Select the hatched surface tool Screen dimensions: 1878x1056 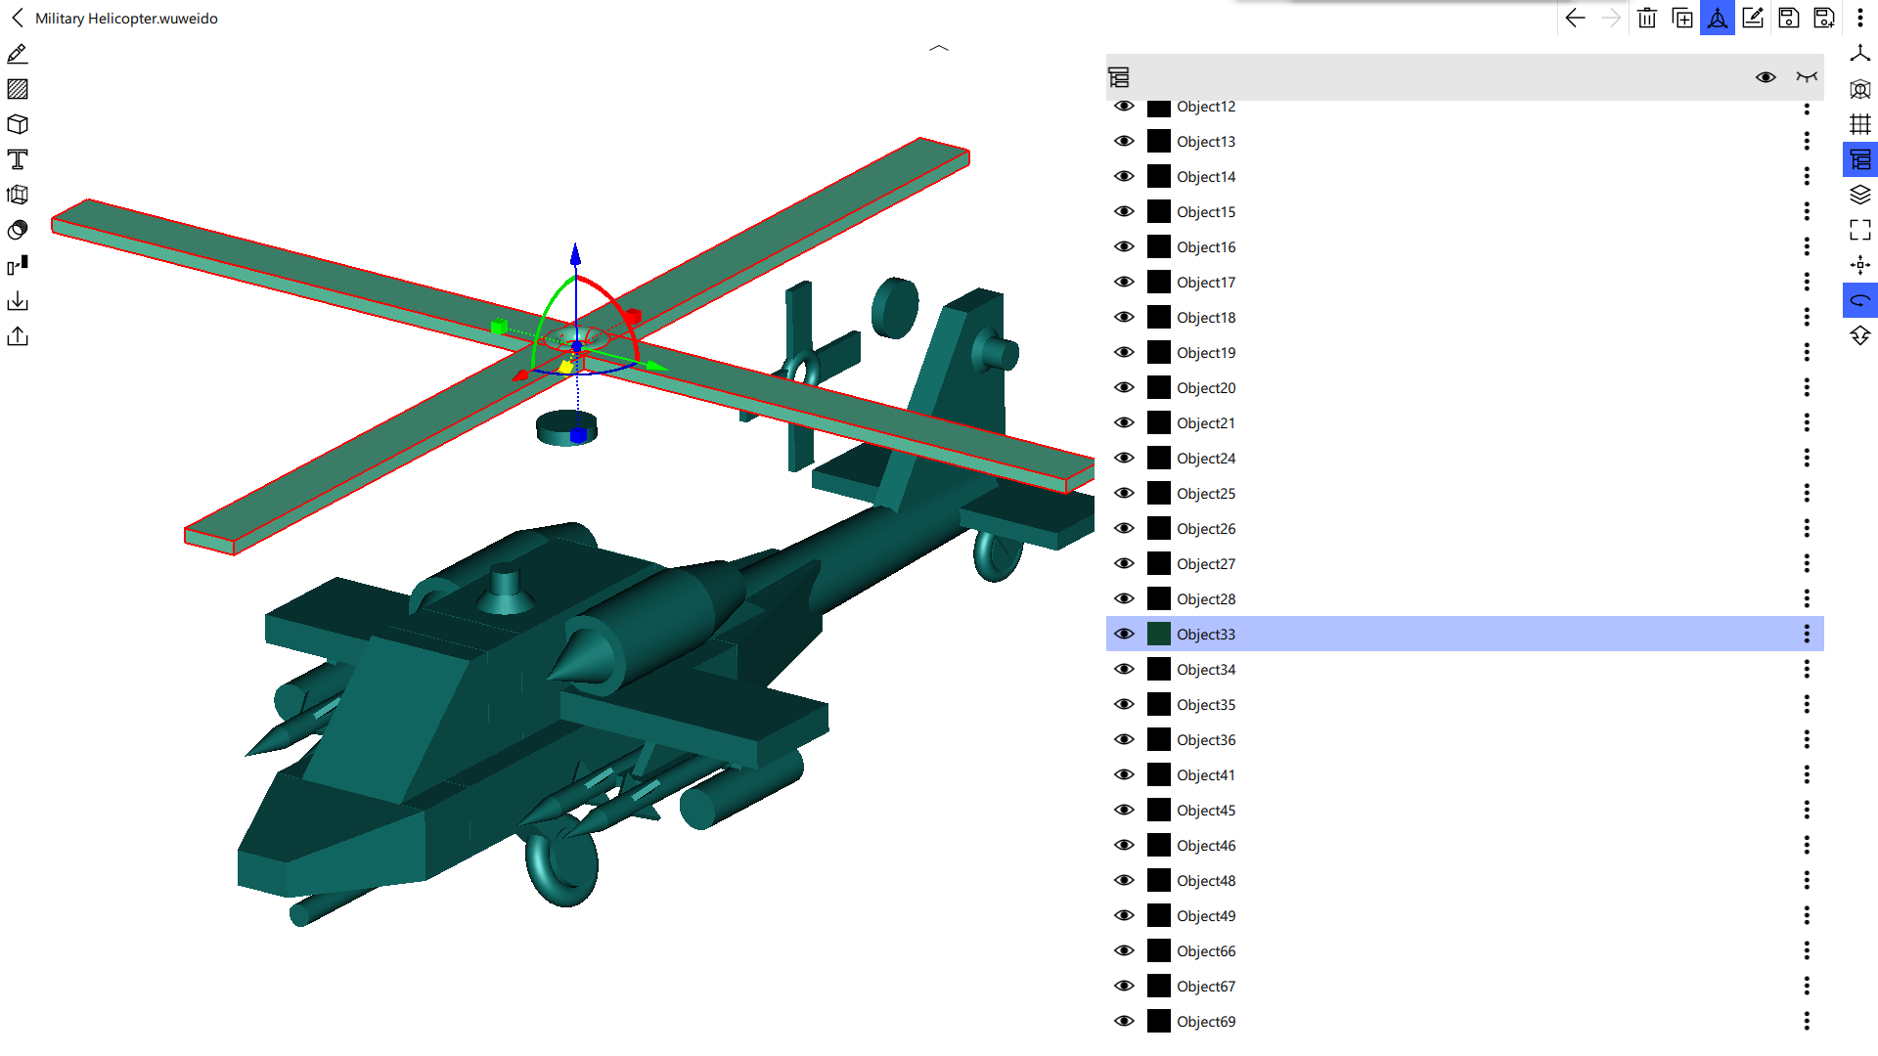pos(18,89)
